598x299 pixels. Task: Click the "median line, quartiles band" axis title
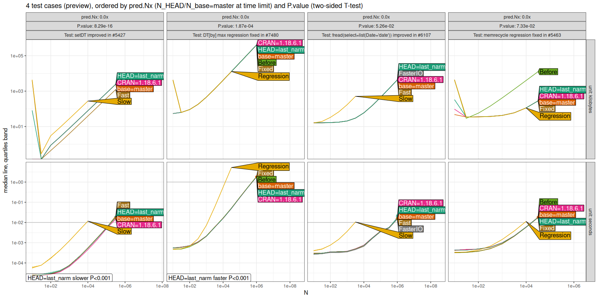point(6,160)
